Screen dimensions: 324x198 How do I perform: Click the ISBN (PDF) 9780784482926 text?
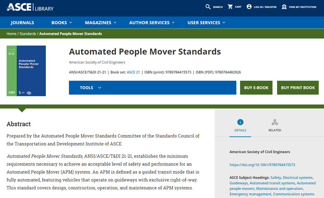pyautogui.click(x=218, y=72)
